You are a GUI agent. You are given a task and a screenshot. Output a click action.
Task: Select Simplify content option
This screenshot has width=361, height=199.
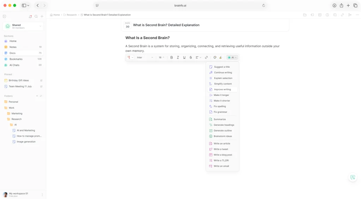222,84
